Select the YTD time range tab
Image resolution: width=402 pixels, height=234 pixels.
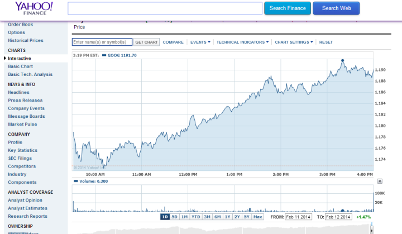click(x=196, y=217)
